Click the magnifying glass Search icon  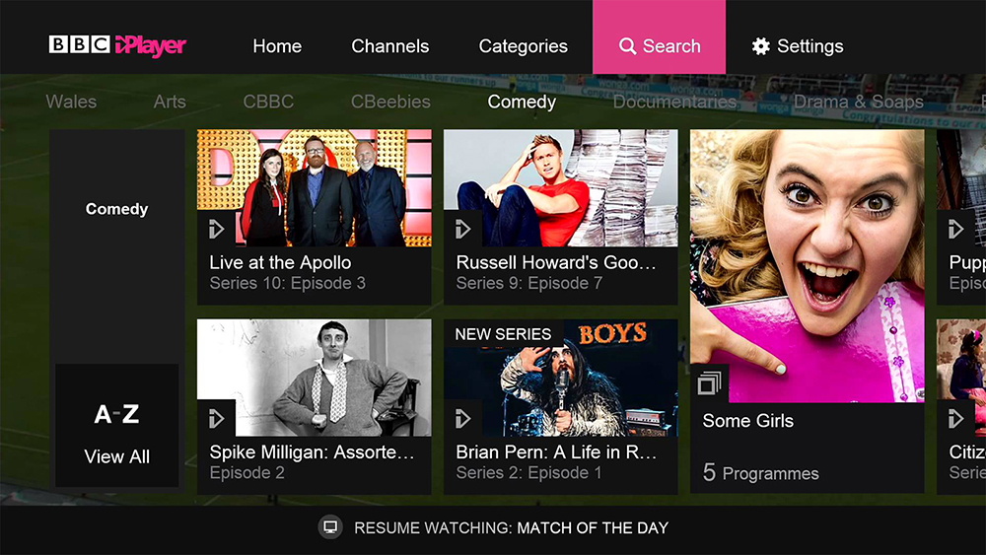(x=627, y=46)
